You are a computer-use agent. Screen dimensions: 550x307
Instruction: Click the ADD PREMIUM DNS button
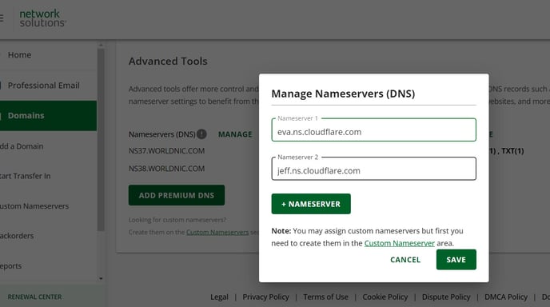click(177, 195)
